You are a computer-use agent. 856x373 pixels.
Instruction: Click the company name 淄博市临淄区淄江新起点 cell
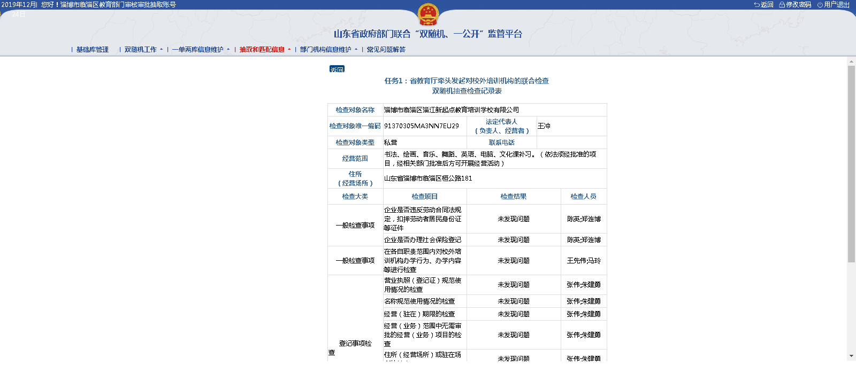(x=452, y=110)
